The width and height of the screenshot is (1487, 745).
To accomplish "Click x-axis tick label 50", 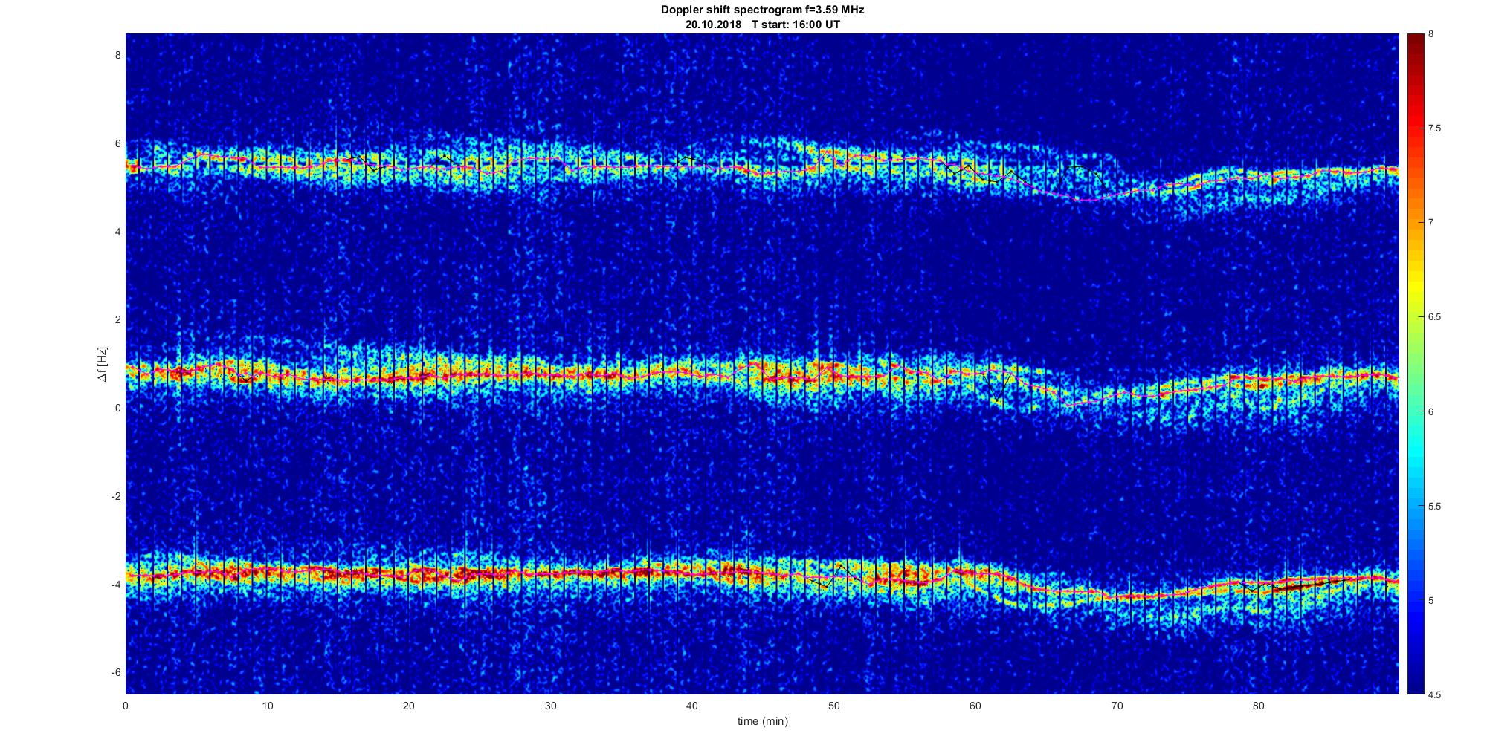I will (x=833, y=706).
